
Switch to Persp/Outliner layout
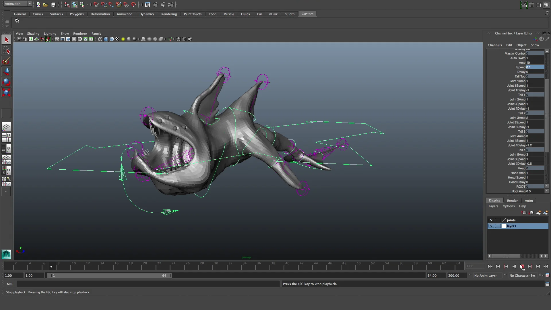(x=6, y=149)
